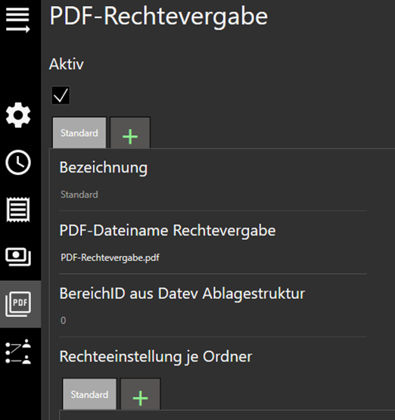Image resolution: width=395 pixels, height=420 pixels.
Task: Select the PDF sidebar icon
Action: [18, 304]
